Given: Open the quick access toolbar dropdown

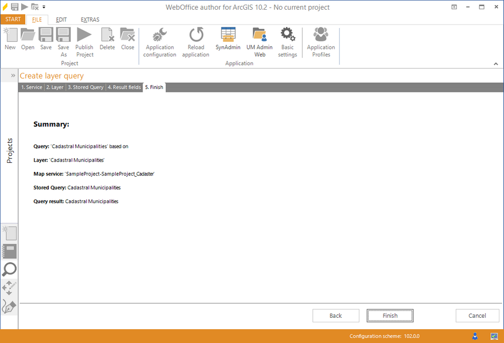Looking at the screenshot, I should pyautogui.click(x=42, y=7).
